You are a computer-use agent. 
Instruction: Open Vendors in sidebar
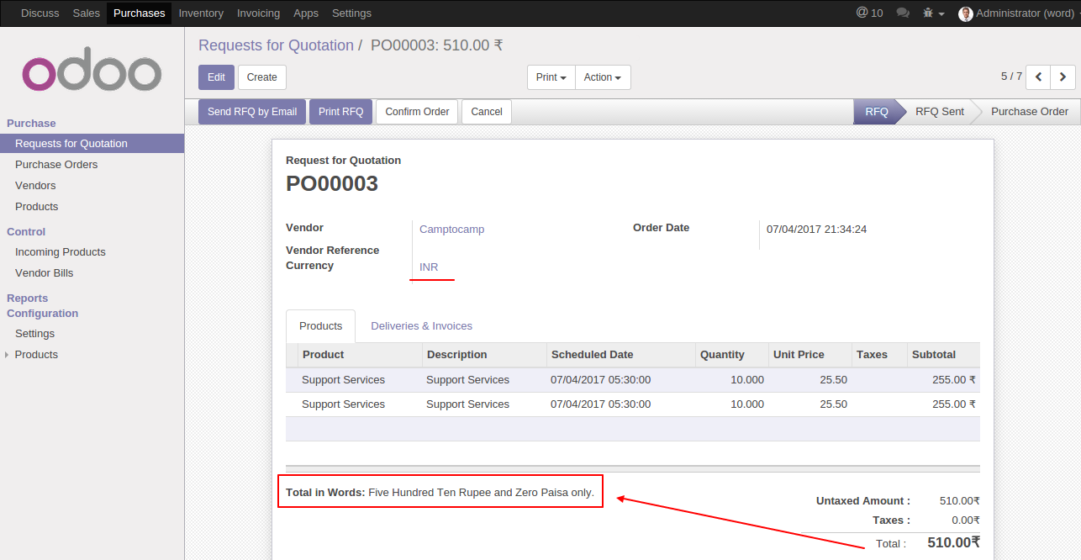35,186
